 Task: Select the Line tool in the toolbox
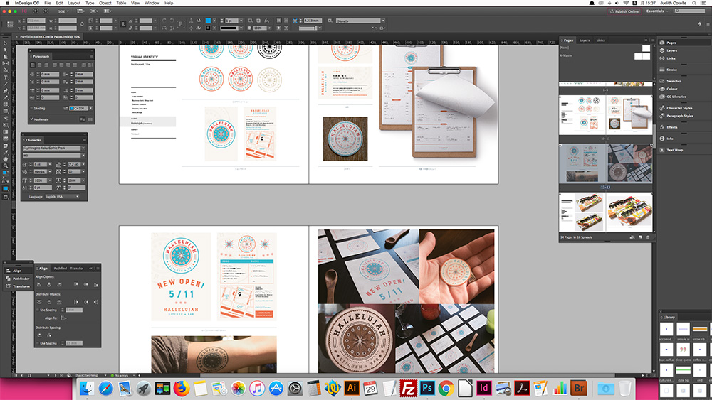(6, 85)
